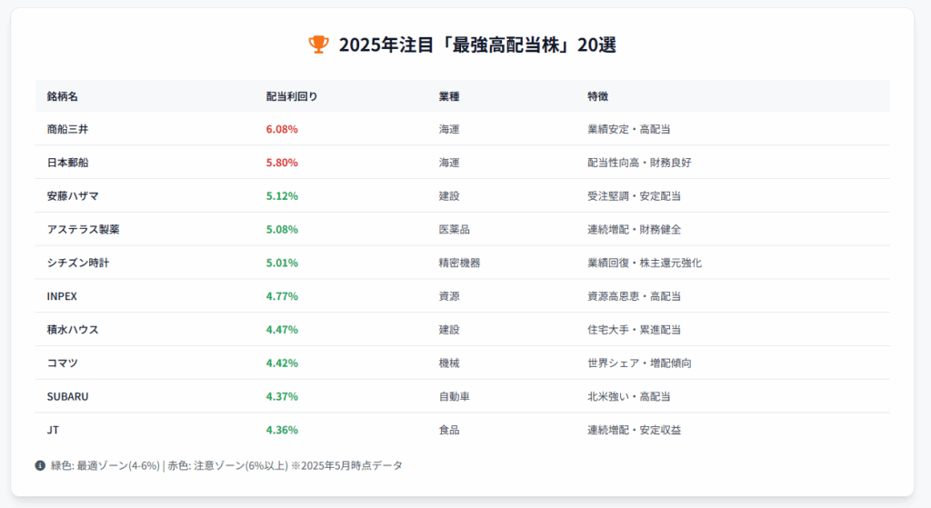Select the 日本郵船 stock name
This screenshot has height=508, width=931.
(67, 163)
